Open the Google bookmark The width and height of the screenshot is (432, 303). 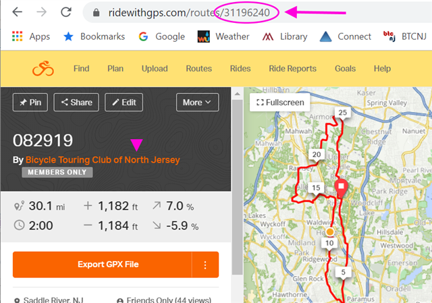click(x=161, y=36)
